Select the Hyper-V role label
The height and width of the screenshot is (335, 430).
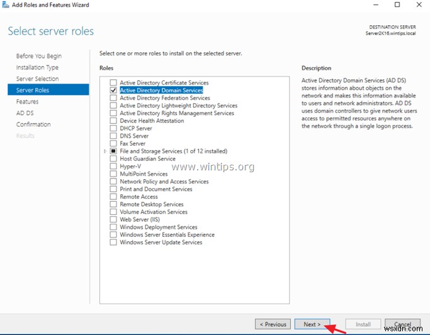coord(130,166)
